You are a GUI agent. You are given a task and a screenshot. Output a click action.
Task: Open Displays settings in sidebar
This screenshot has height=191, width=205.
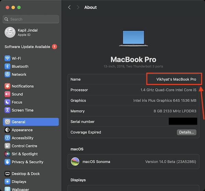[x=31, y=181]
